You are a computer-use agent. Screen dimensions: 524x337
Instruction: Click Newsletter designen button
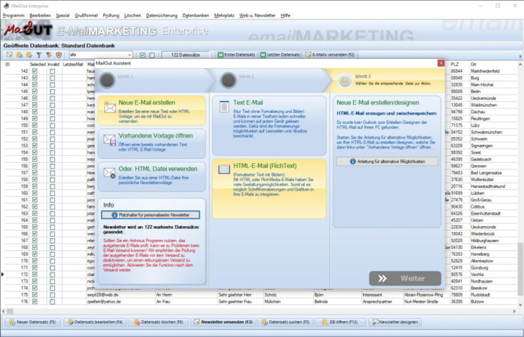point(395,322)
